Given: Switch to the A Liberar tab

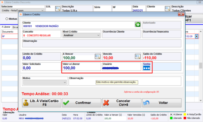Looking at the screenshot, I should coord(6,27).
